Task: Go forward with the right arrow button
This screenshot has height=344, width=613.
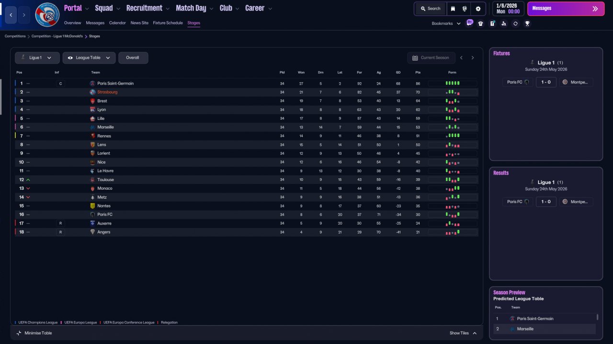Action: pyautogui.click(x=24, y=15)
